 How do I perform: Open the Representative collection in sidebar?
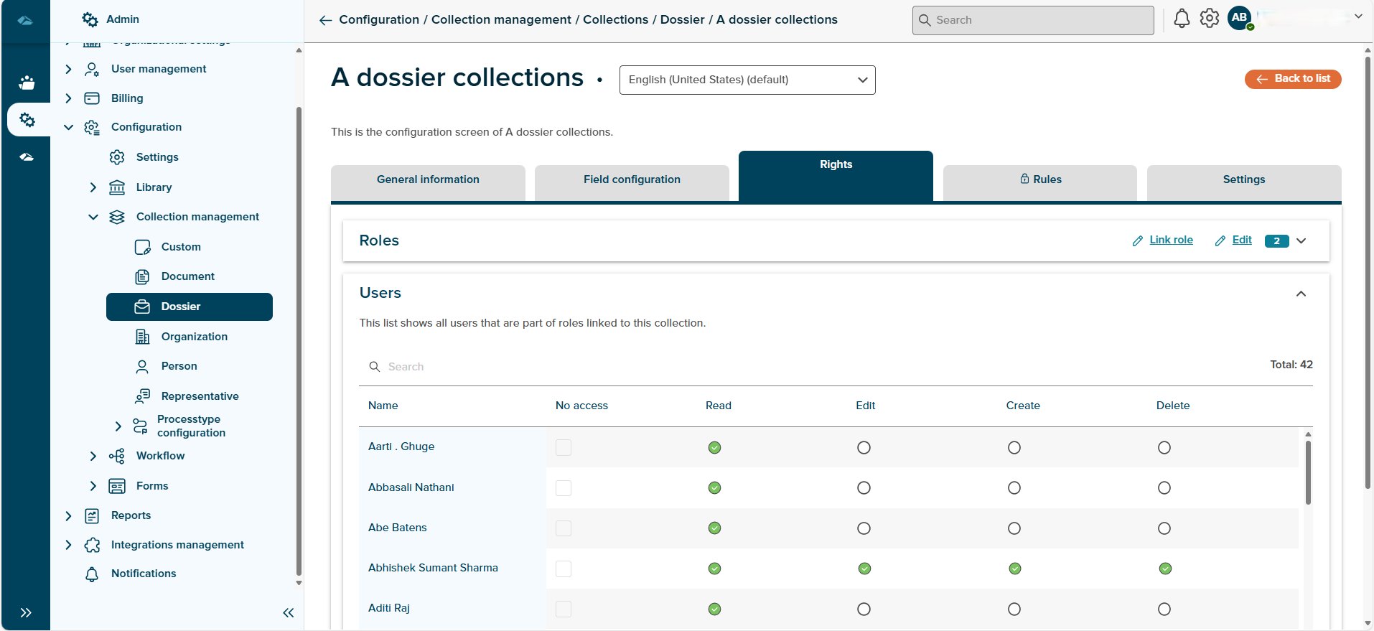tap(200, 396)
